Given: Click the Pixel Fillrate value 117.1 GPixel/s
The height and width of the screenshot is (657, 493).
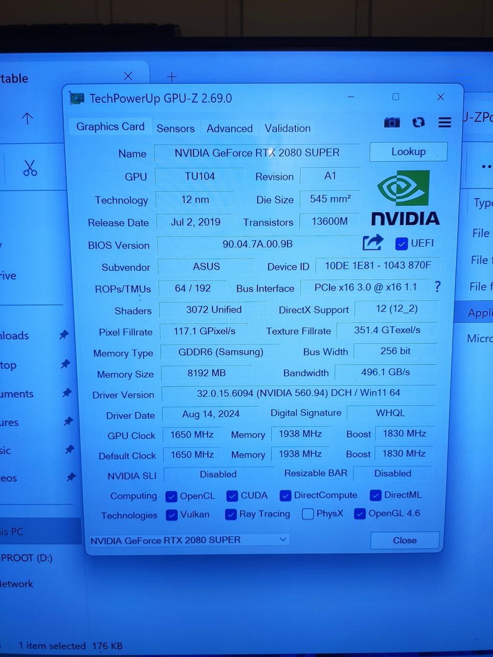Looking at the screenshot, I should point(204,331).
